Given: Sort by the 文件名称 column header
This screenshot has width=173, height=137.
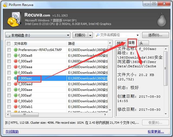Looking at the screenshot, I should (40, 43).
